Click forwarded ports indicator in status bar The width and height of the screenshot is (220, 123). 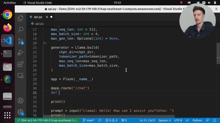124,120
